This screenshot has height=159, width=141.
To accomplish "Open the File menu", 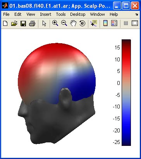I will [x=6, y=14].
